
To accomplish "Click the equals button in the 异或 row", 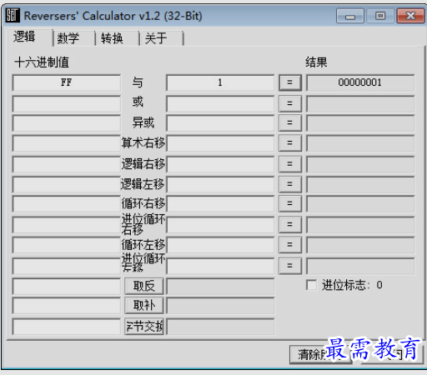I will 290,122.
